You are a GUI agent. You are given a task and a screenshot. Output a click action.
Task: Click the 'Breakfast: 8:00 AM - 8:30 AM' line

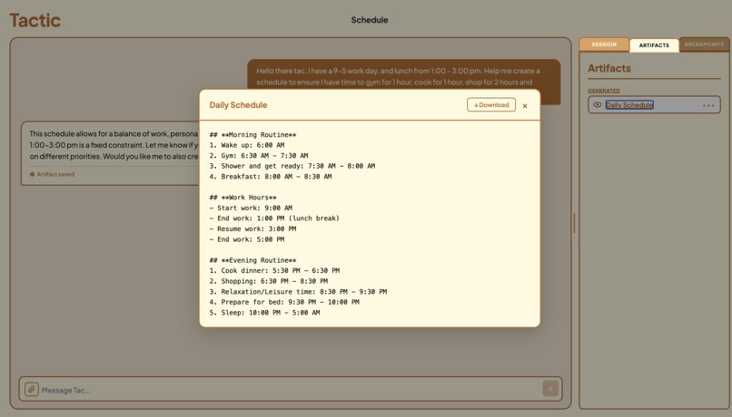[x=271, y=177]
